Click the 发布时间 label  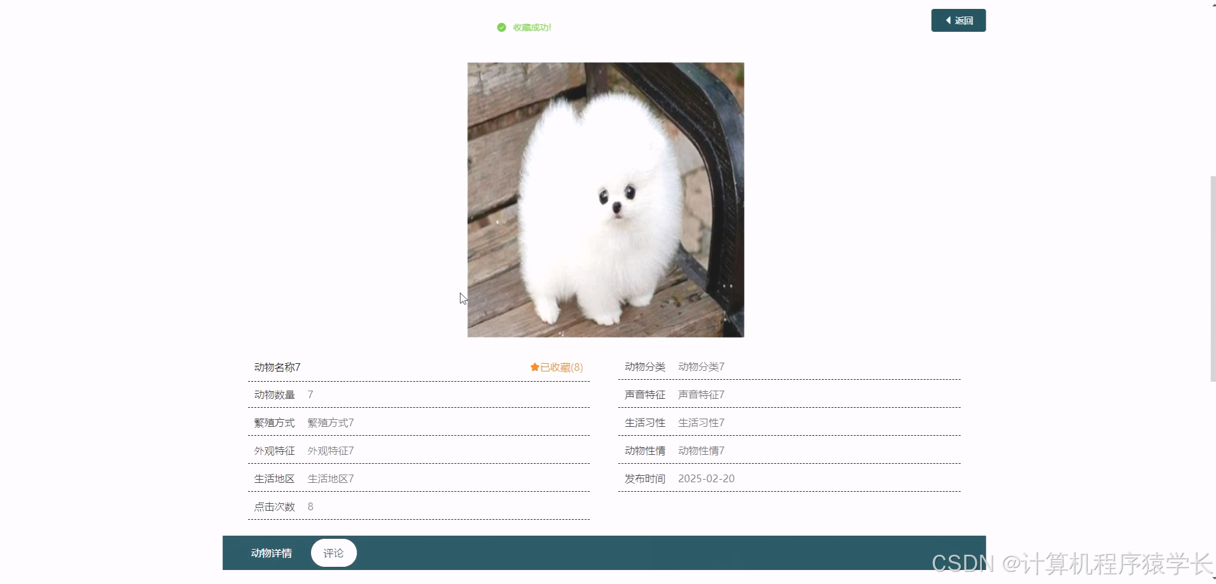point(645,478)
